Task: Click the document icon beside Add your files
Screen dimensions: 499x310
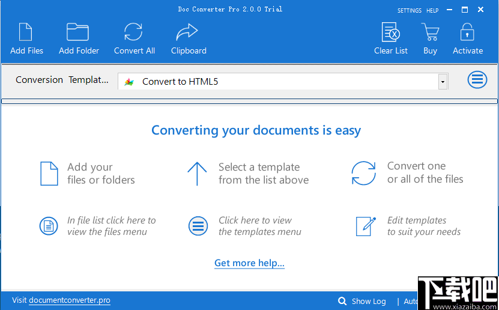Action: (49, 174)
